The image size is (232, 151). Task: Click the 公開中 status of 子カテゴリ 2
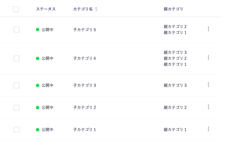tap(48, 108)
